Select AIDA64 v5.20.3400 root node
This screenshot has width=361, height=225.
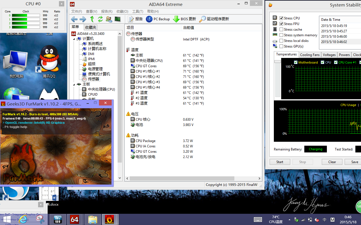click(91, 34)
